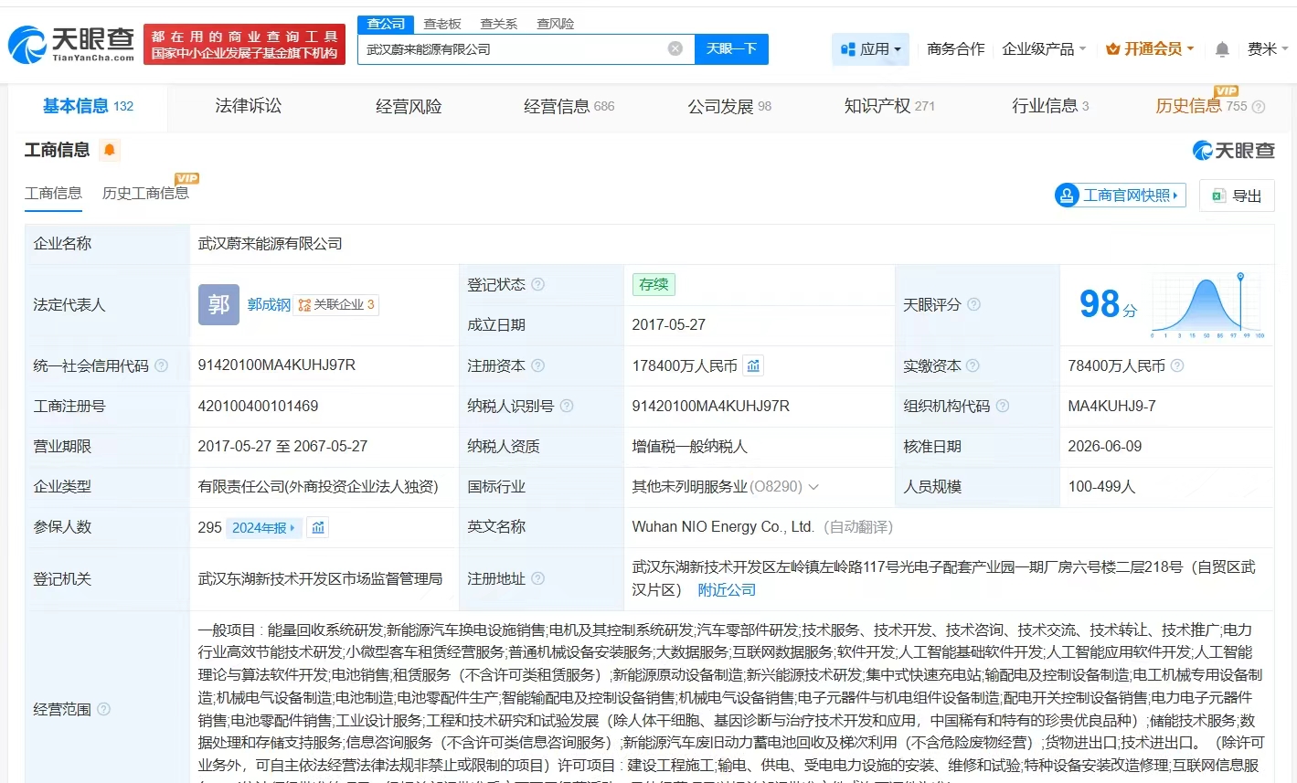Open the 经营风险 tab
Viewport: 1297px width, 783px height.
(x=409, y=107)
